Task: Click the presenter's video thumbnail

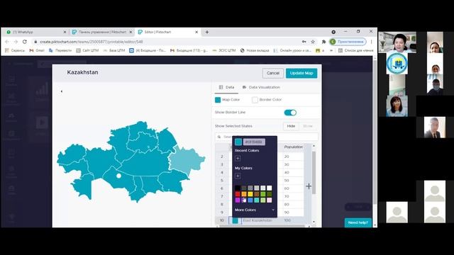Action: (x=397, y=42)
